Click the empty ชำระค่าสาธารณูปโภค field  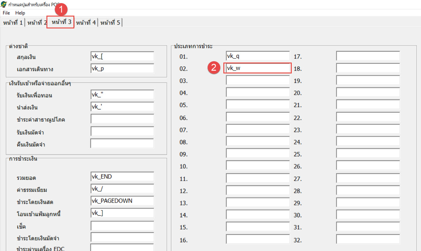(x=122, y=119)
